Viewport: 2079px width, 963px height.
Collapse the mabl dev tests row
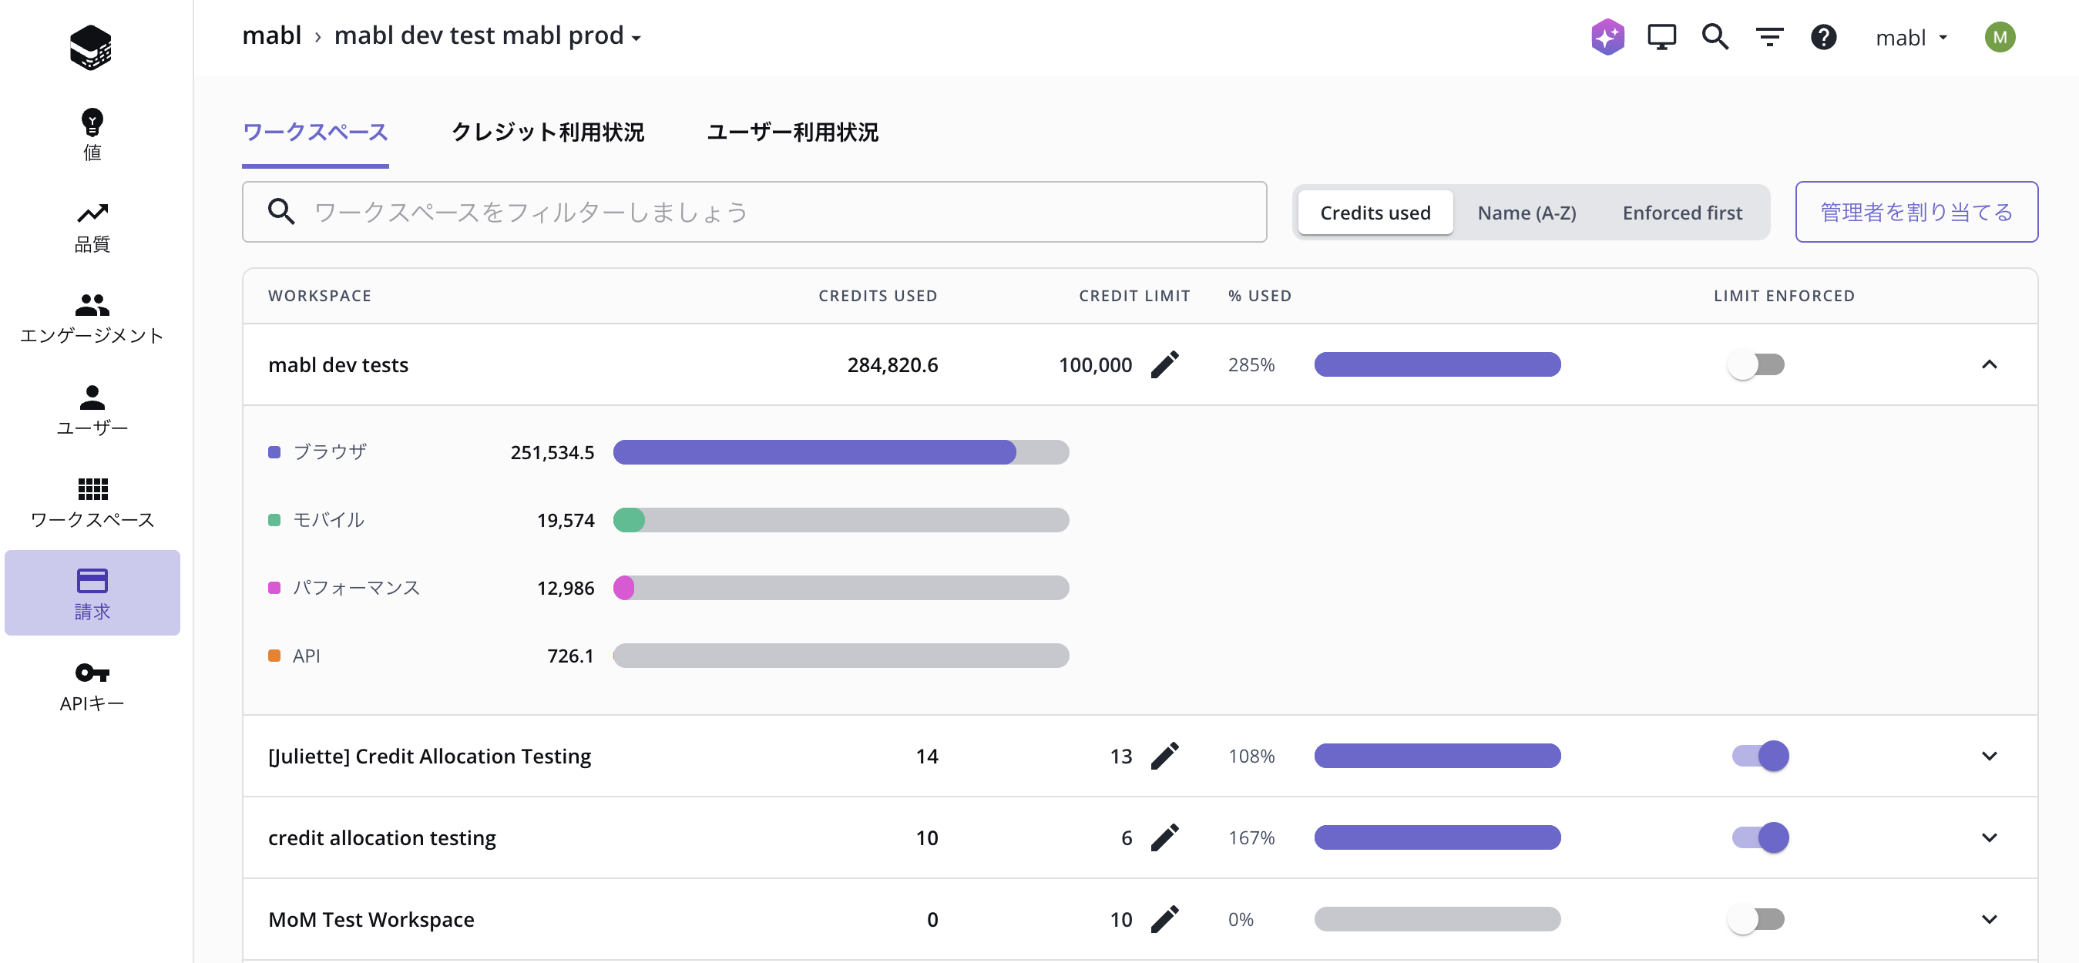1989,365
